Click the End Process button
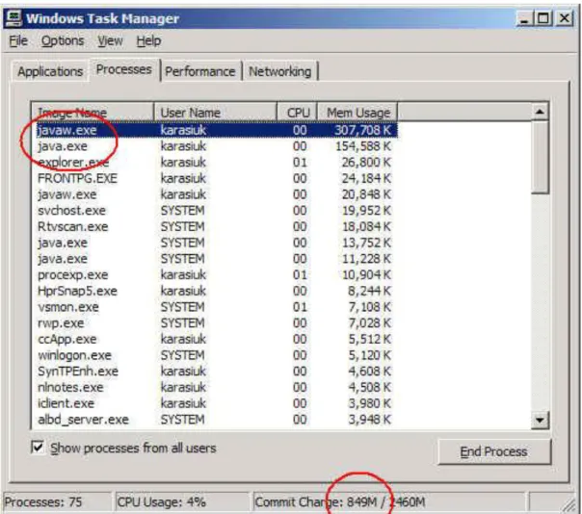 click(494, 451)
